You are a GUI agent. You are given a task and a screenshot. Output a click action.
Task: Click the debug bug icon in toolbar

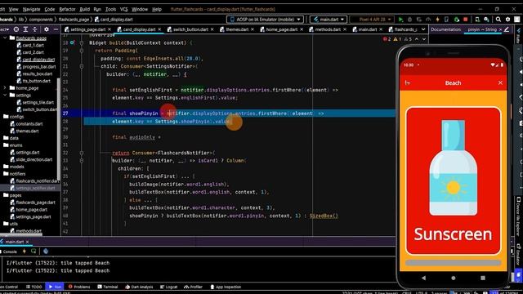click(x=410, y=20)
